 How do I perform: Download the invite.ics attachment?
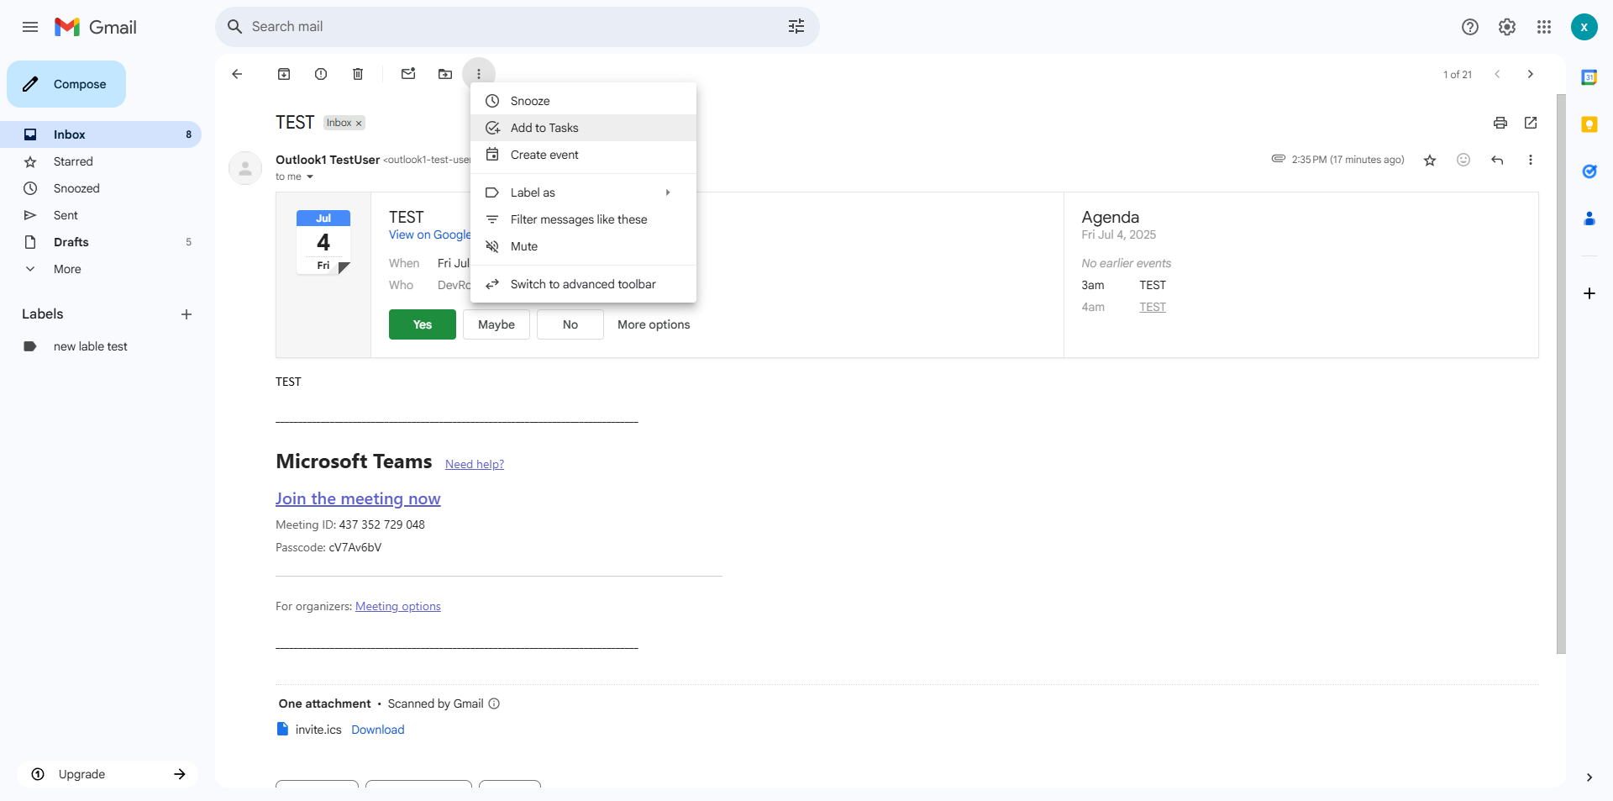pyautogui.click(x=378, y=730)
